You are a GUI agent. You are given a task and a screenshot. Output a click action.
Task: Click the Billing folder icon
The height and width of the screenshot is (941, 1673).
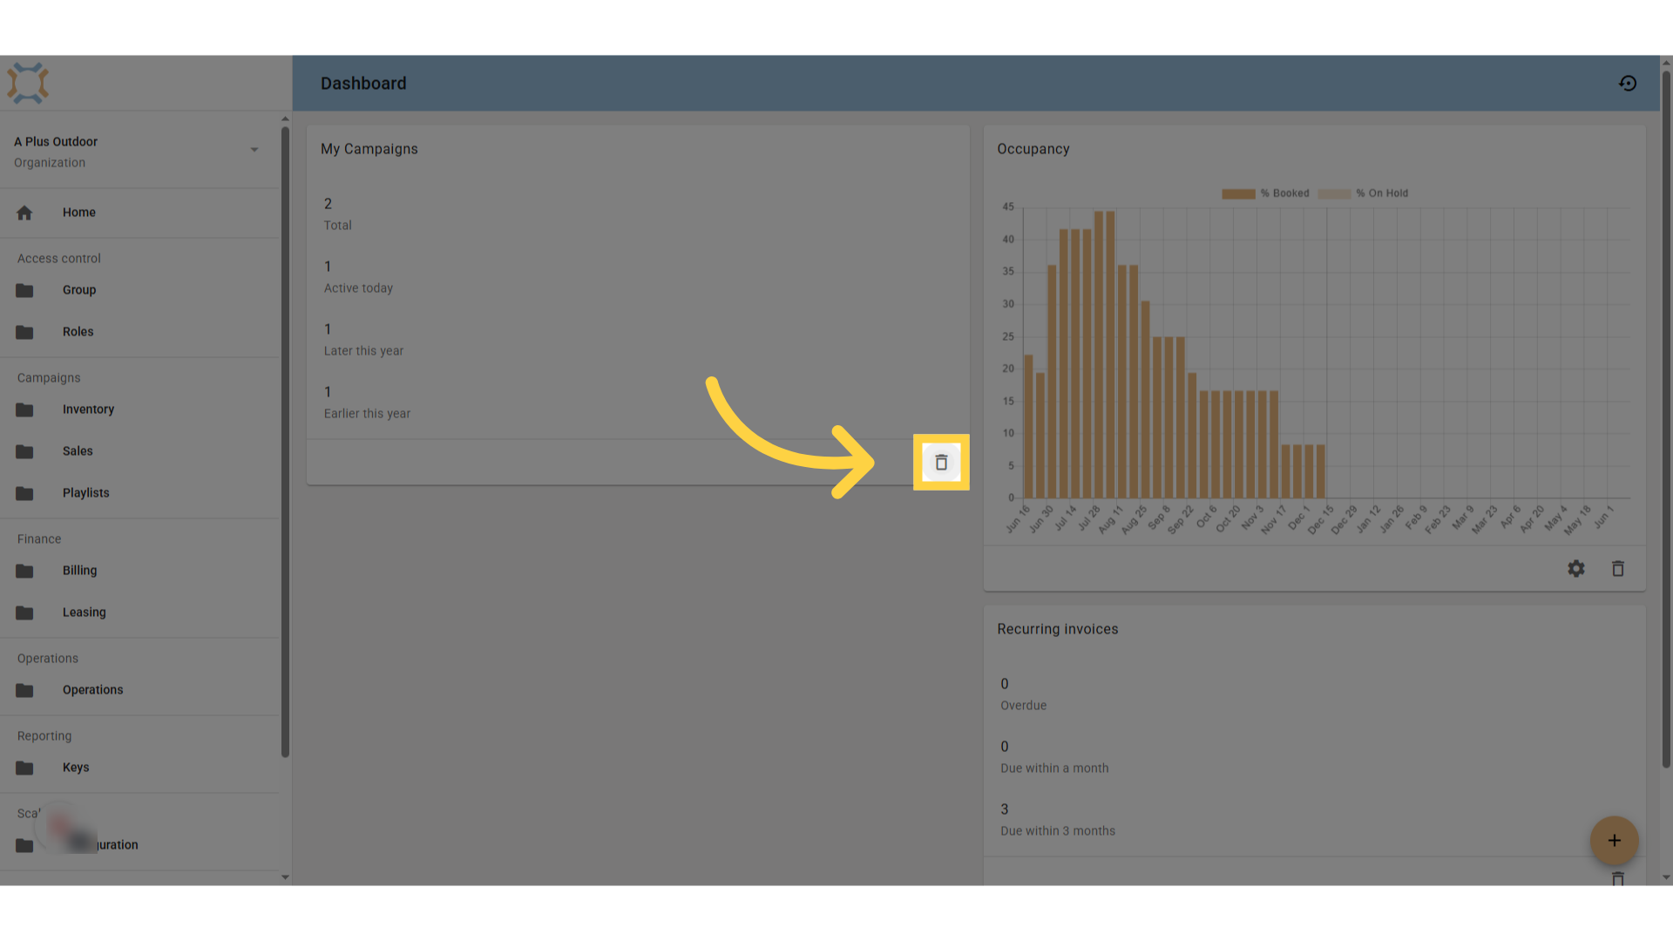pyautogui.click(x=24, y=571)
